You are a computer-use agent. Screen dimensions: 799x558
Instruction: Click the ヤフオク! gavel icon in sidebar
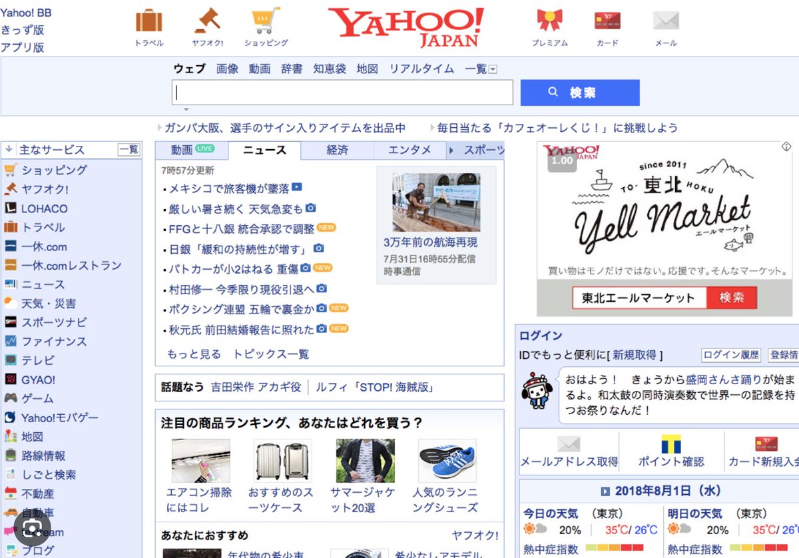tap(10, 189)
